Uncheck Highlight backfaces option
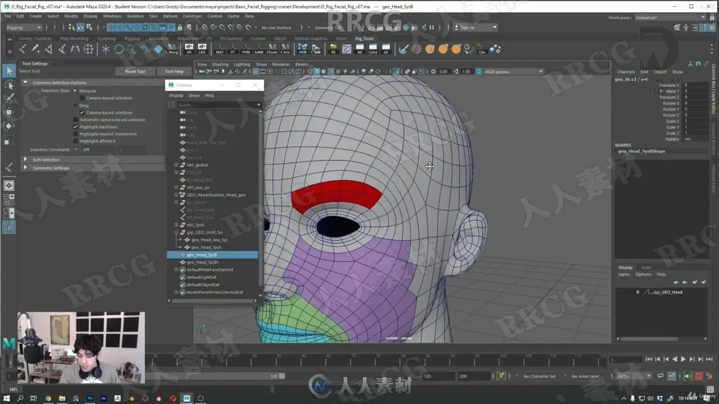The height and width of the screenshot is (404, 719). click(76, 127)
